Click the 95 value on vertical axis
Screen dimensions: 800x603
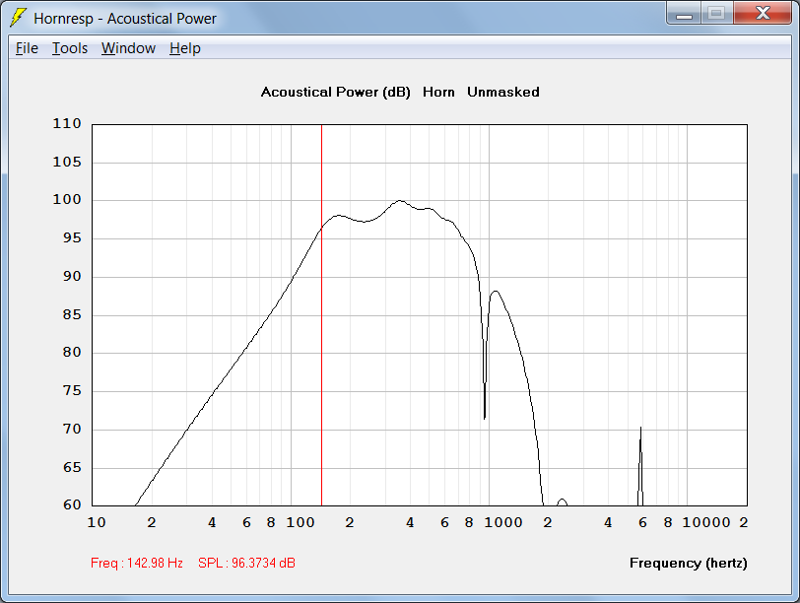(x=72, y=237)
